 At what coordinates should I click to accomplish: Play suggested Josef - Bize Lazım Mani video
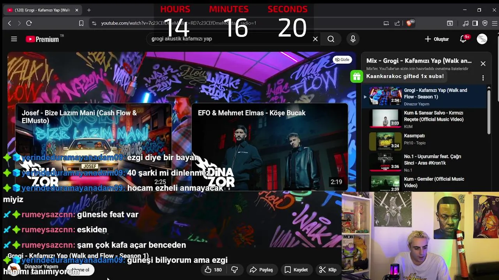[94, 147]
